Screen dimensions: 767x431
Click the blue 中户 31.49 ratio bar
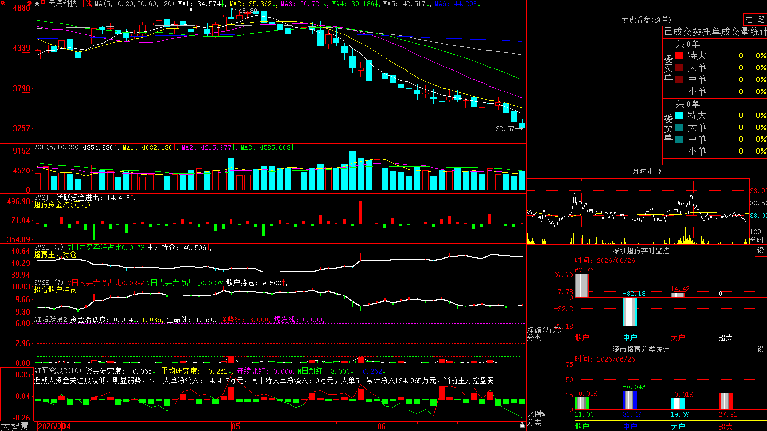pyautogui.click(x=630, y=400)
